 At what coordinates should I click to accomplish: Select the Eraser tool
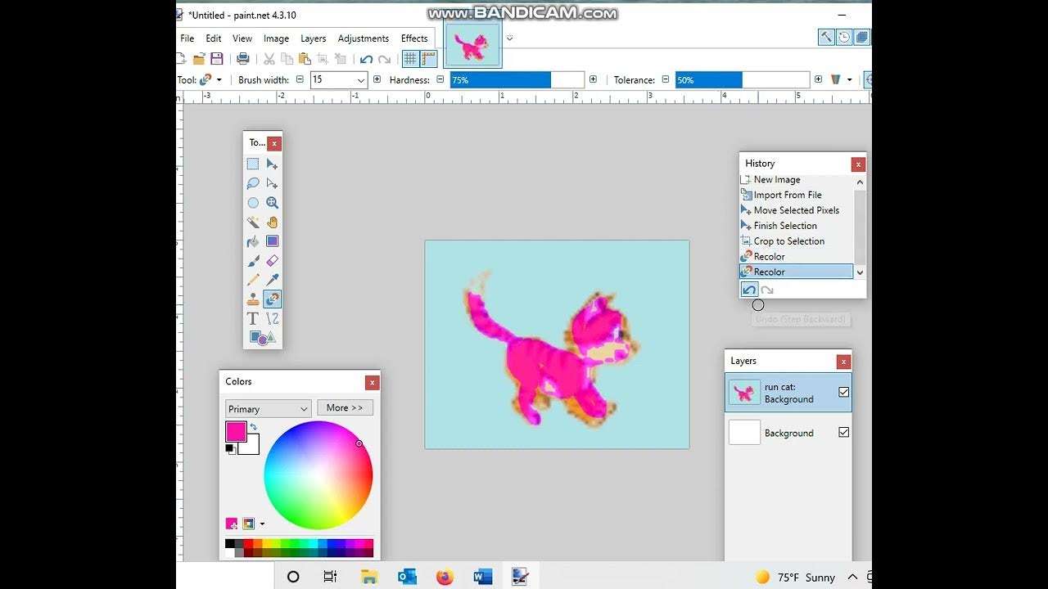pyautogui.click(x=273, y=261)
